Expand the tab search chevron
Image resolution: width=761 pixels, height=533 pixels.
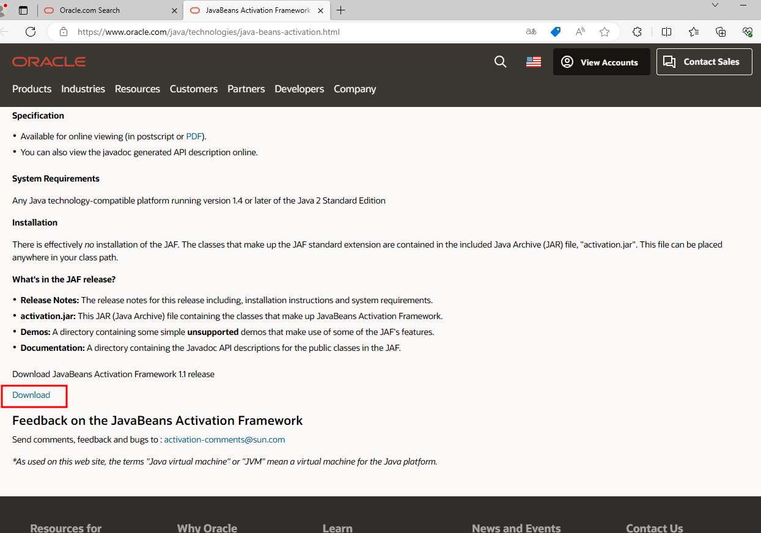(715, 5)
